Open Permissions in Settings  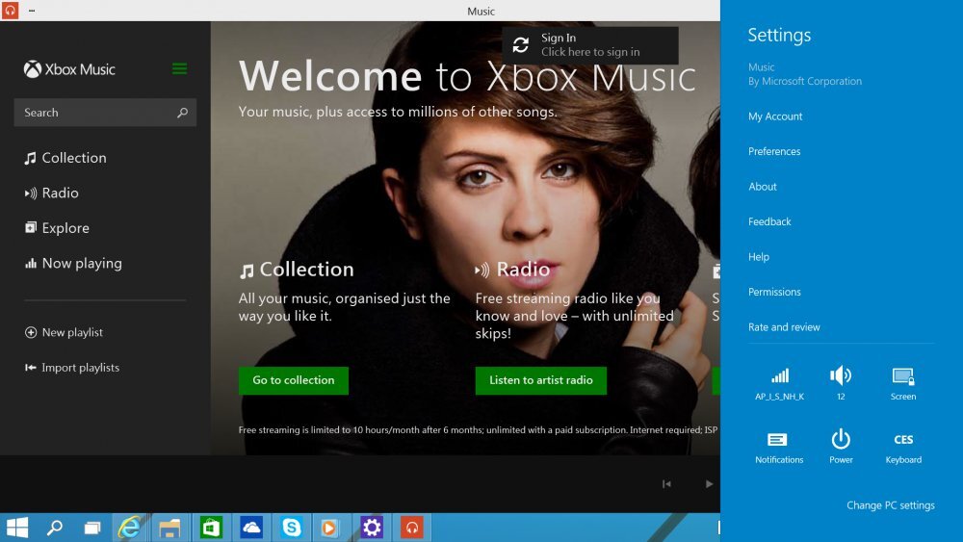coord(774,292)
